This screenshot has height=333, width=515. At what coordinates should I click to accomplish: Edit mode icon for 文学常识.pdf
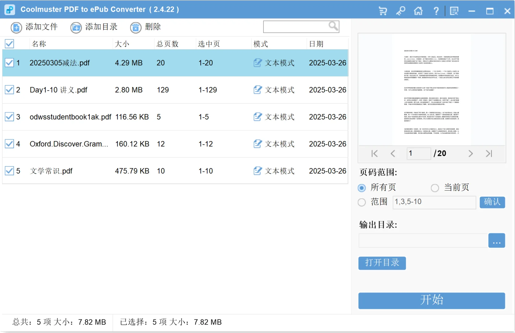point(258,171)
